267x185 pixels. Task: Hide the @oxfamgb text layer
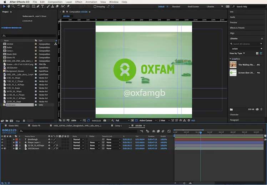pos(2,139)
